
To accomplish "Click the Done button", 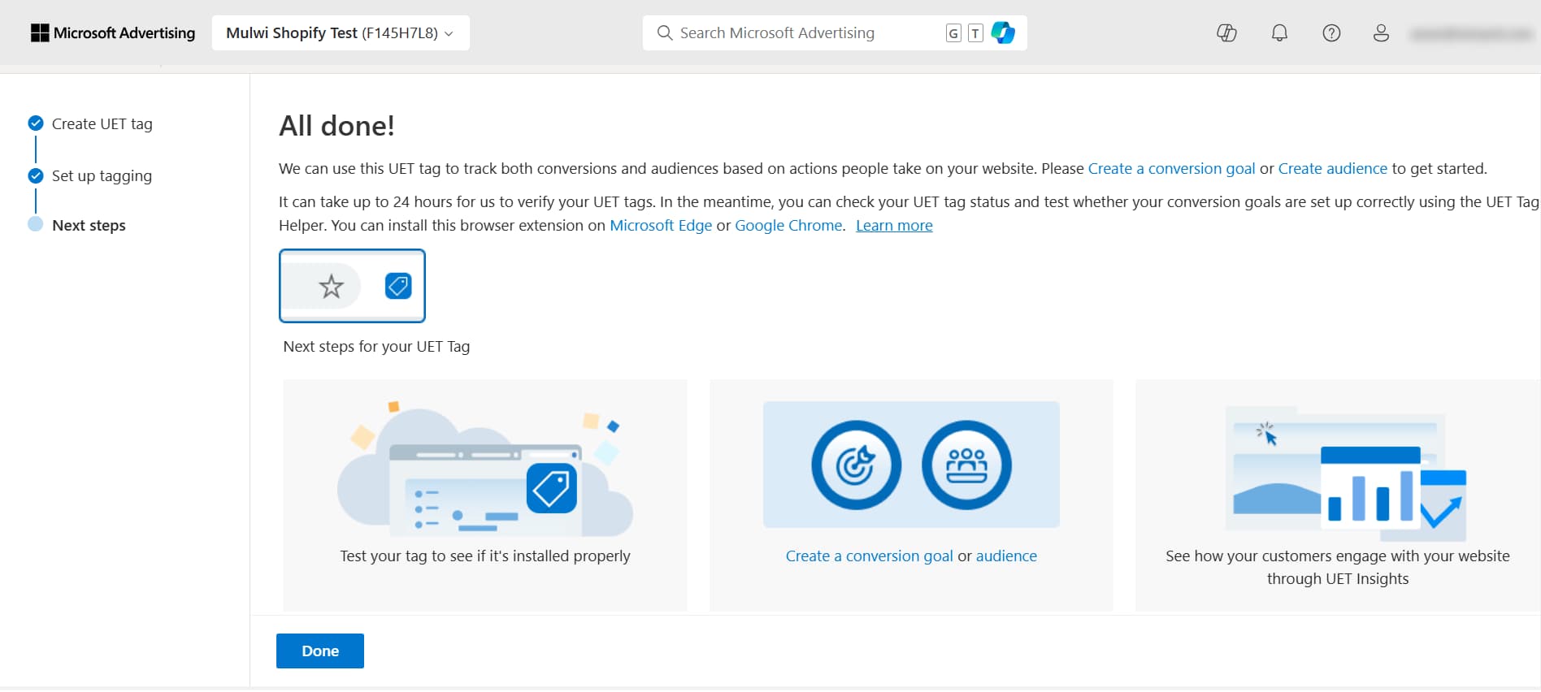I will pyautogui.click(x=320, y=651).
